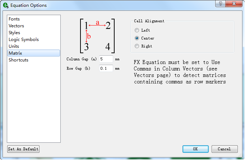Select Left cell alignment

[x=137, y=31]
